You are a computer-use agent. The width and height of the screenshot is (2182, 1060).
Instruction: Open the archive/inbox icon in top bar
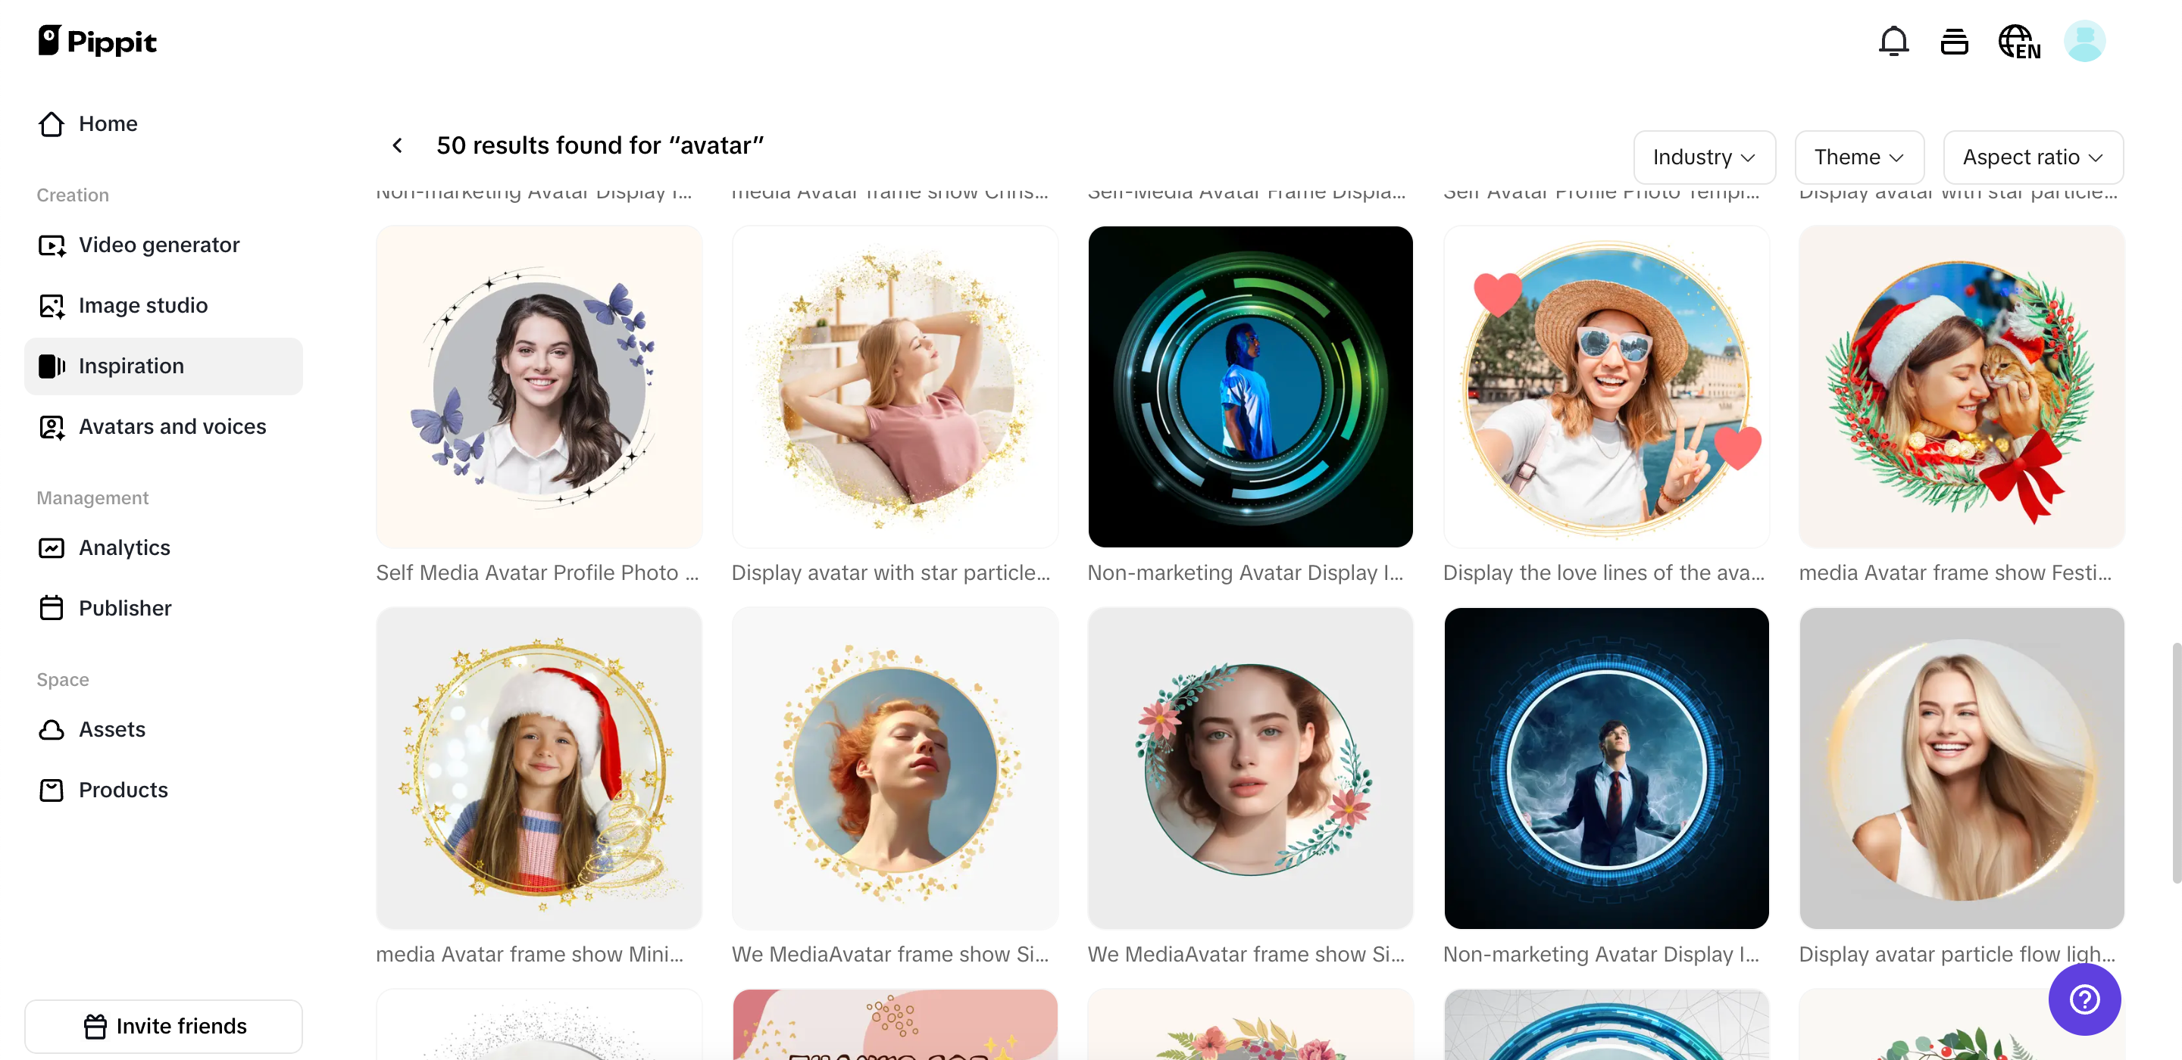click(x=1954, y=40)
